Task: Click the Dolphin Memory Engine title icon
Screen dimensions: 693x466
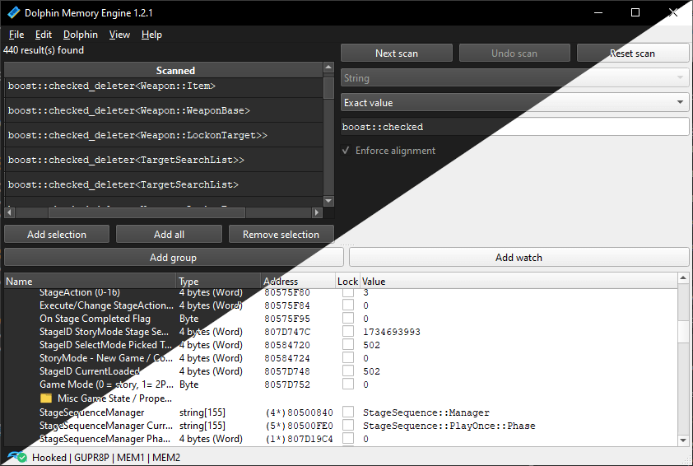Action: point(14,13)
